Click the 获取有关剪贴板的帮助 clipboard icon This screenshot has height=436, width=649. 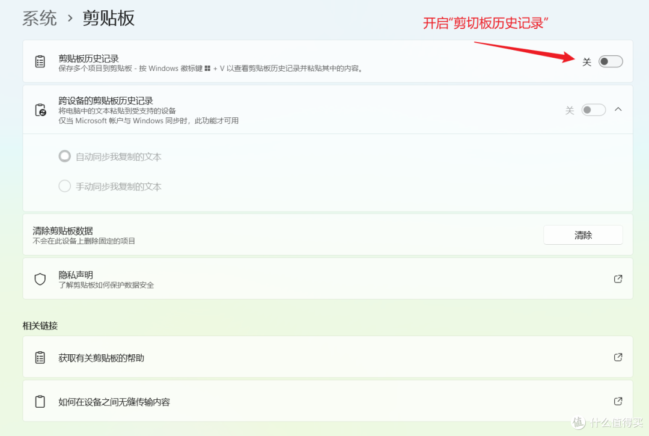(40, 357)
